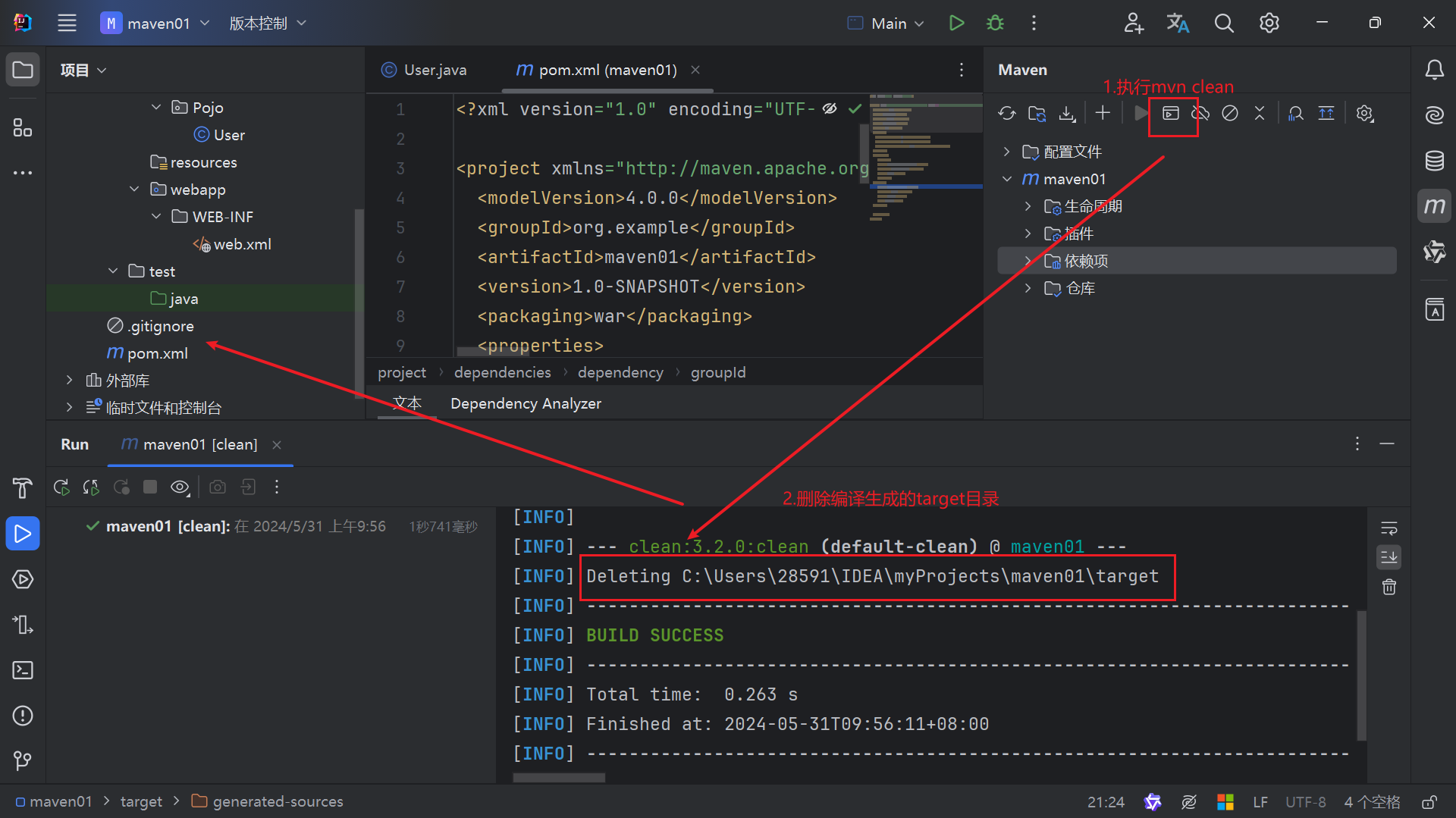
Task: Select the 文本 editor tab
Action: (407, 403)
